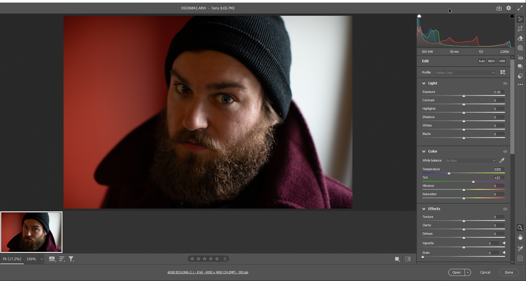526x281 pixels.
Task: Click the filter funnel icon in filmstrip bar
Action: (x=71, y=259)
